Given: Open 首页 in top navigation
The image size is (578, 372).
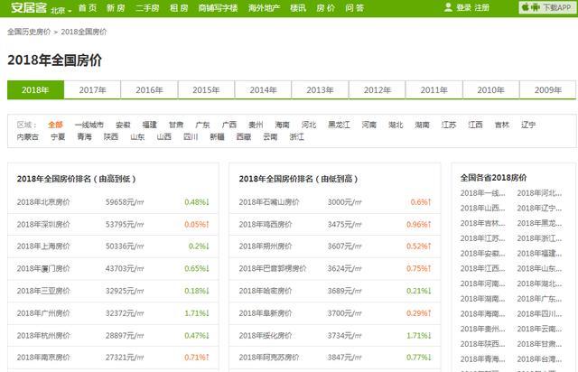Looking at the screenshot, I should 88,8.
